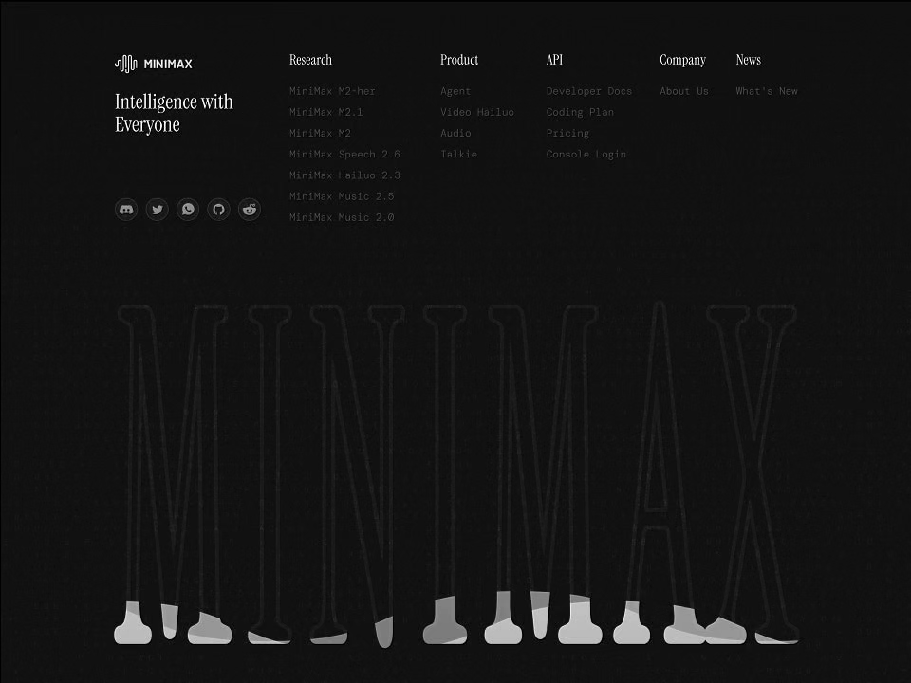Open the Reddit social icon
Viewport: 911px width, 683px height.
pos(250,209)
